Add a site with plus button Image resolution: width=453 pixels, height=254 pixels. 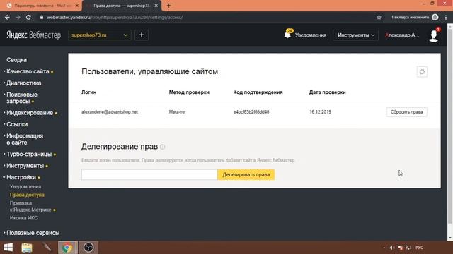pos(142,35)
